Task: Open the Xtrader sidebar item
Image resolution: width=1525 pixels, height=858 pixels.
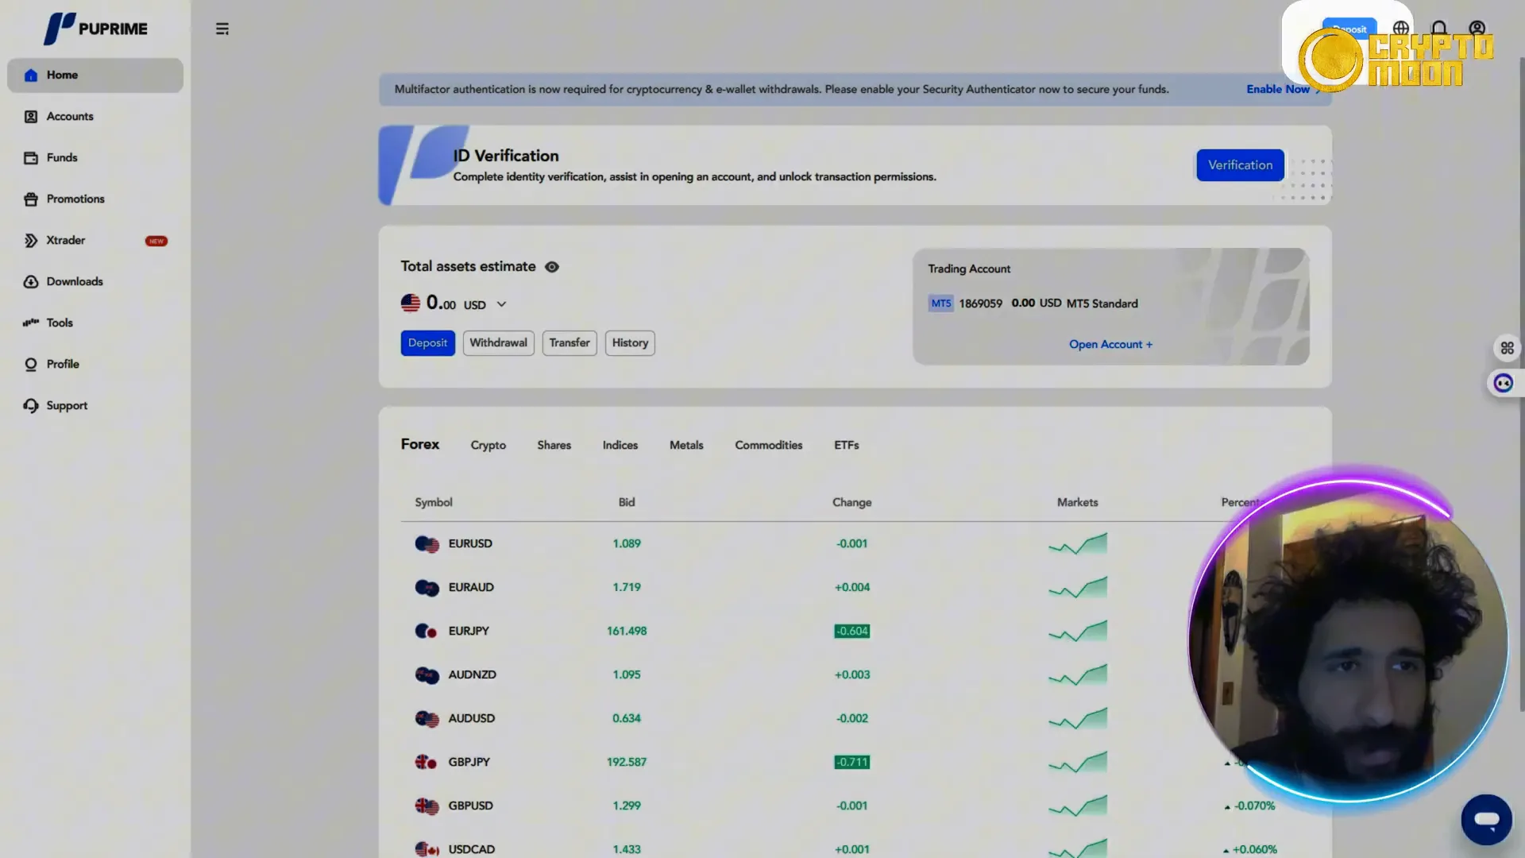Action: point(95,240)
